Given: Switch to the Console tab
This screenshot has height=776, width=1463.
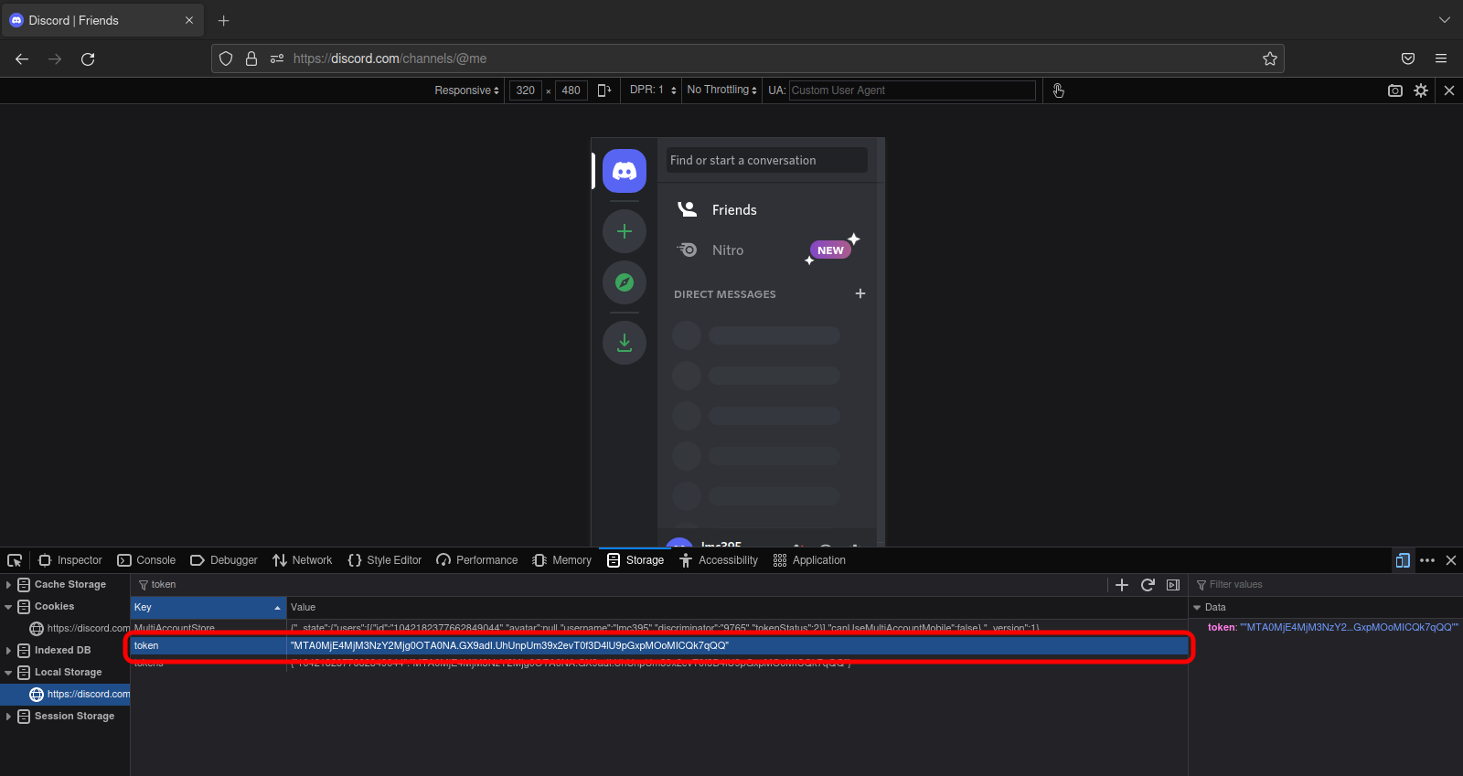Looking at the screenshot, I should 146,560.
